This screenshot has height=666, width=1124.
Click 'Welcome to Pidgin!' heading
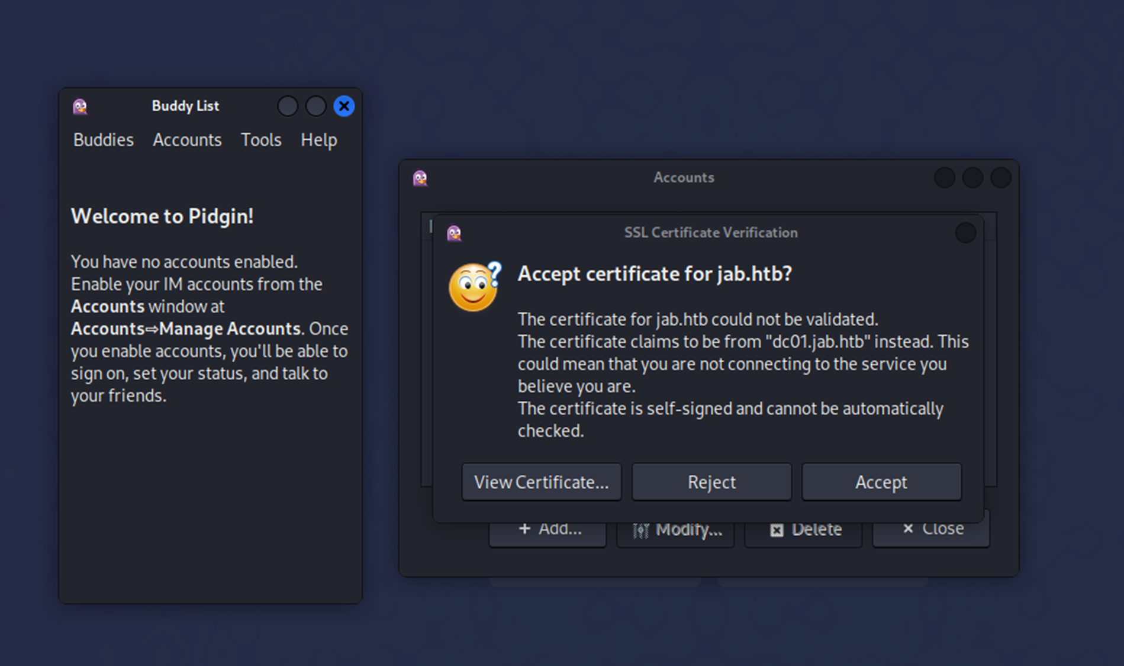coord(162,217)
